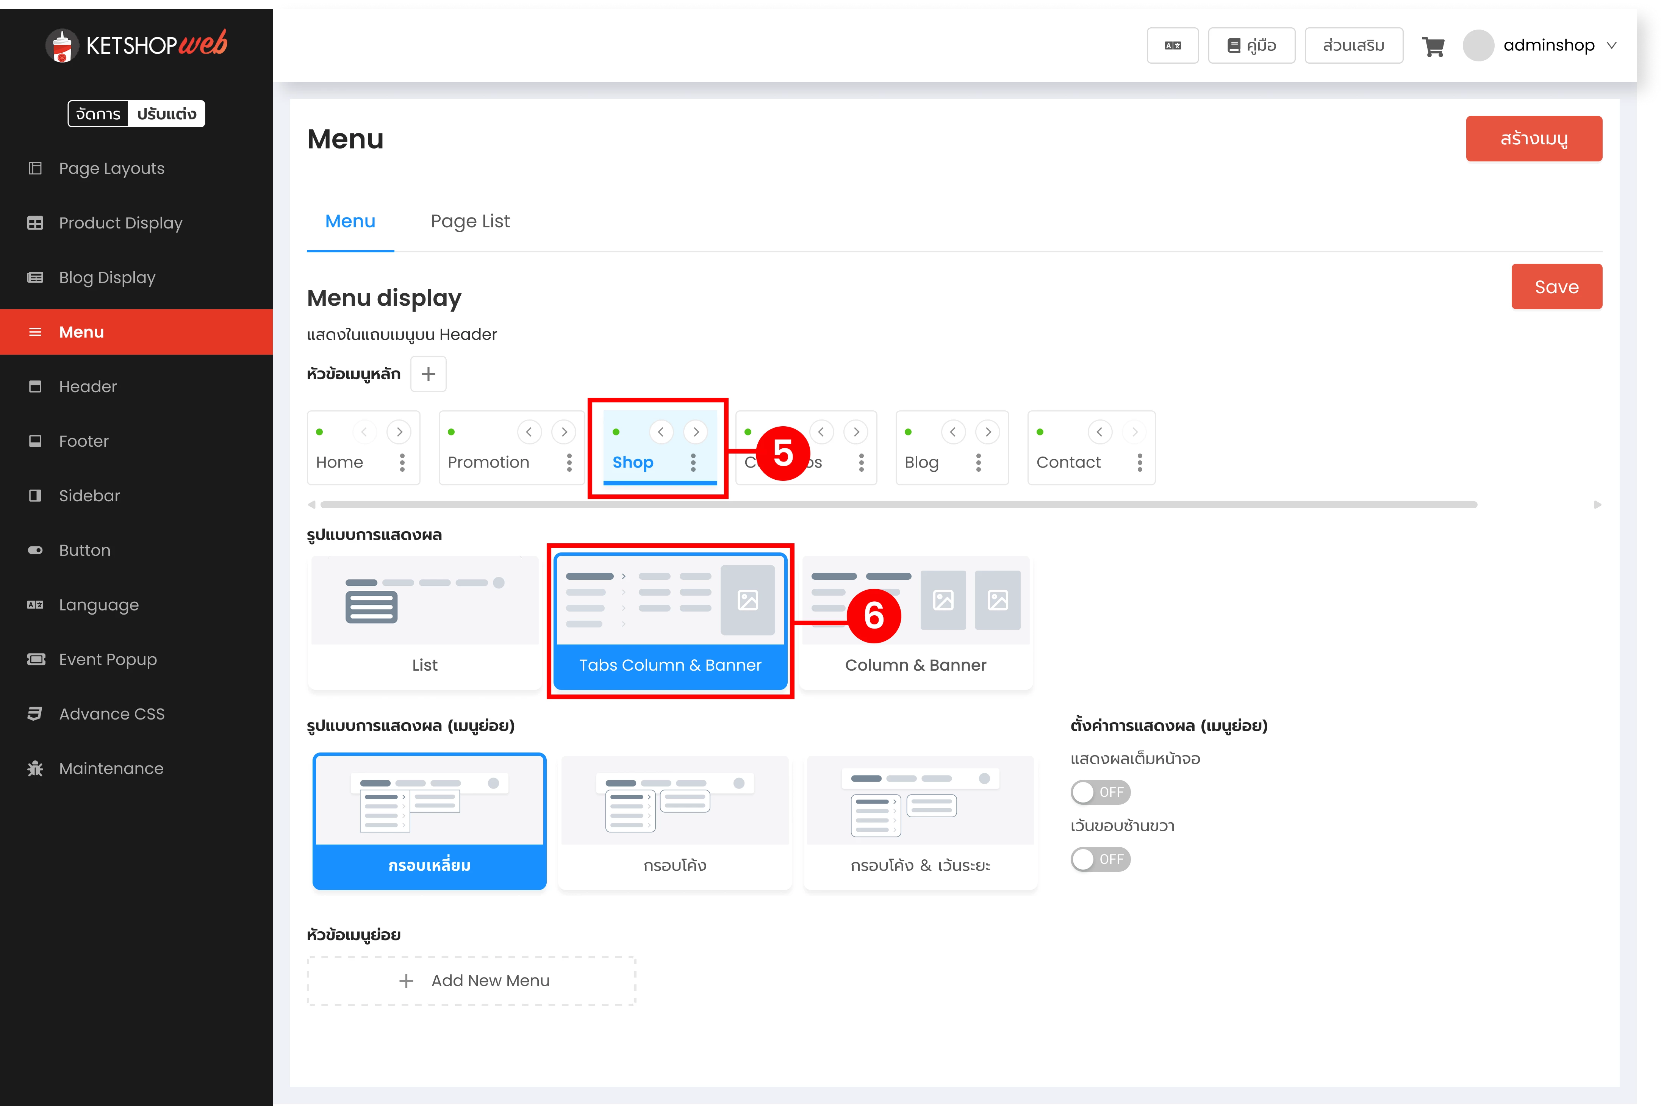Screen dimensions: 1664x1106
Task: Open three-dot options for Home menu
Action: tap(402, 463)
